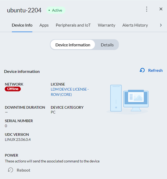Click the Reboot button label
This screenshot has height=179, width=167.
[x=23, y=170]
